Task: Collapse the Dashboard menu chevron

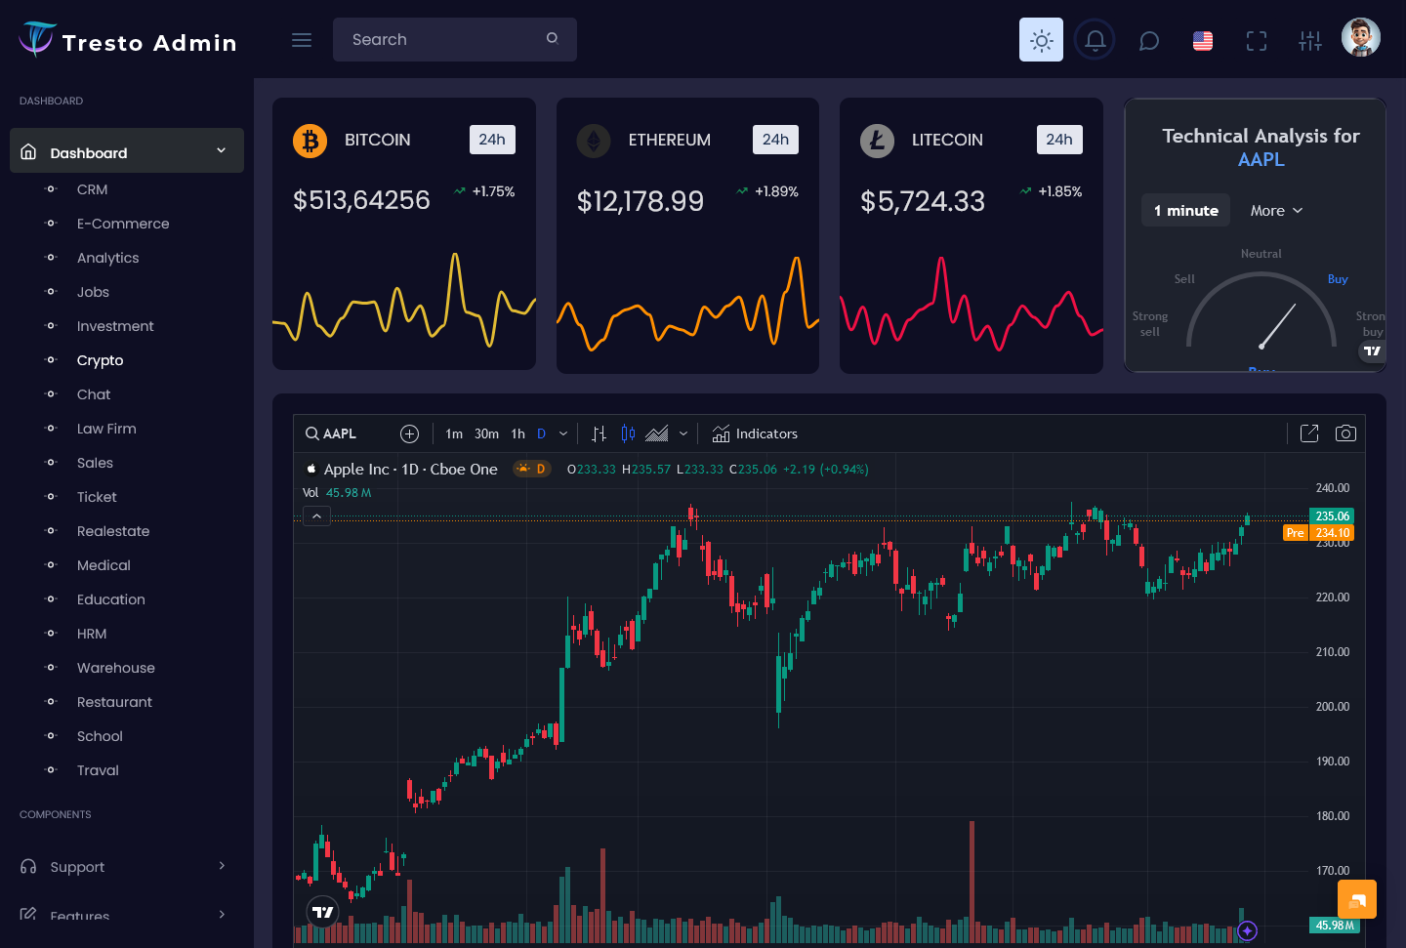Action: (x=222, y=150)
